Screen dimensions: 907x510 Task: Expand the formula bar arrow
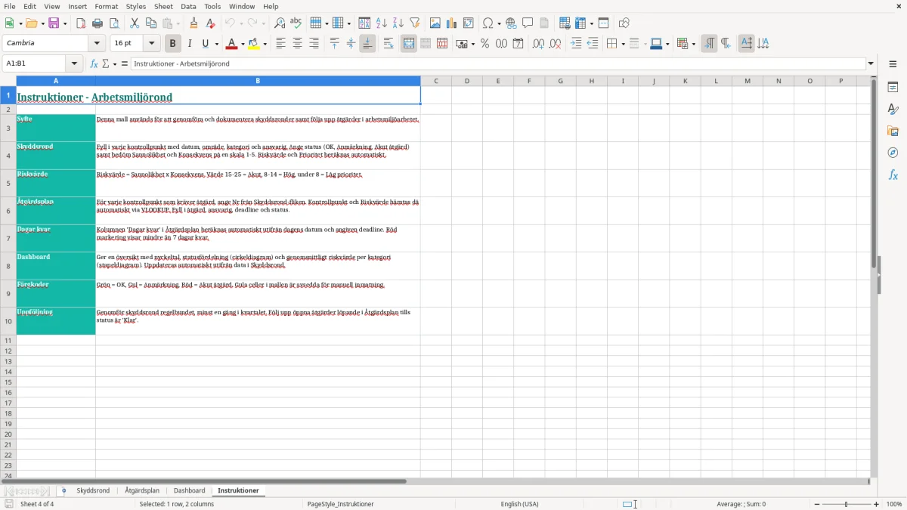[871, 64]
